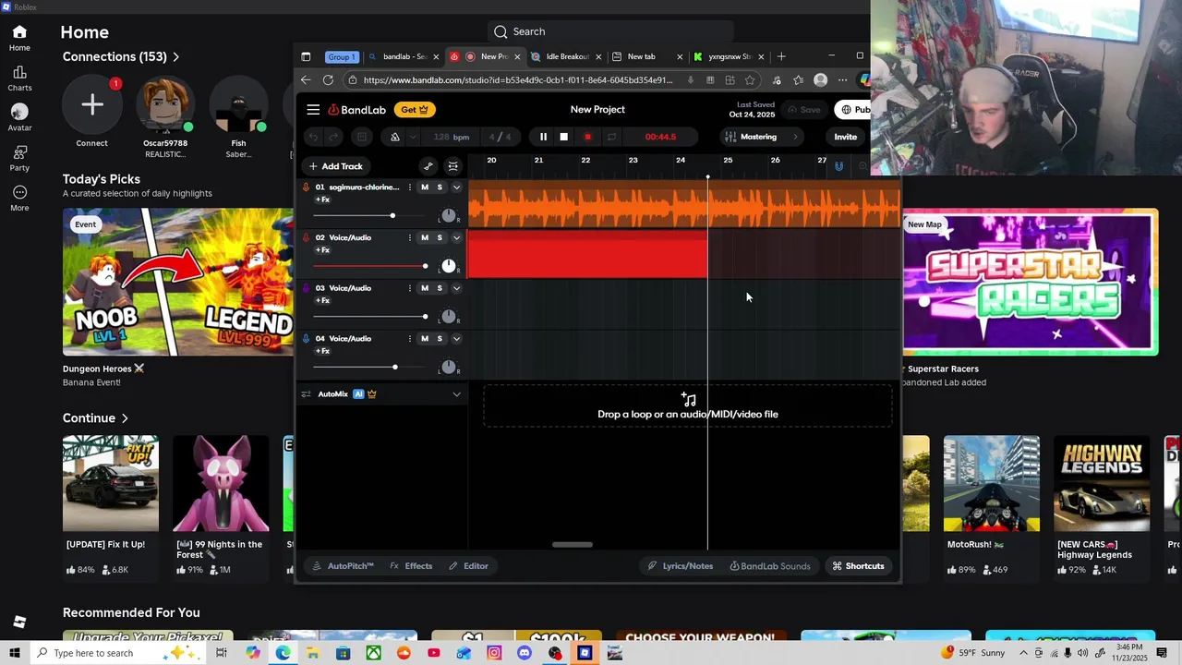This screenshot has width=1182, height=665.
Task: Open the metronome settings dropdown arrow
Action: coord(413,137)
